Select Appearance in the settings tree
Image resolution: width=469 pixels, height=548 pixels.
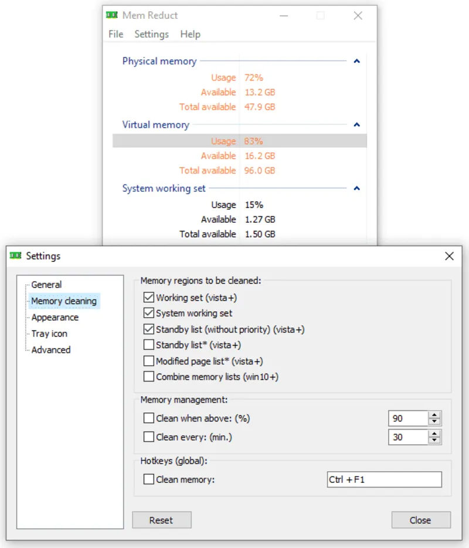(x=55, y=317)
